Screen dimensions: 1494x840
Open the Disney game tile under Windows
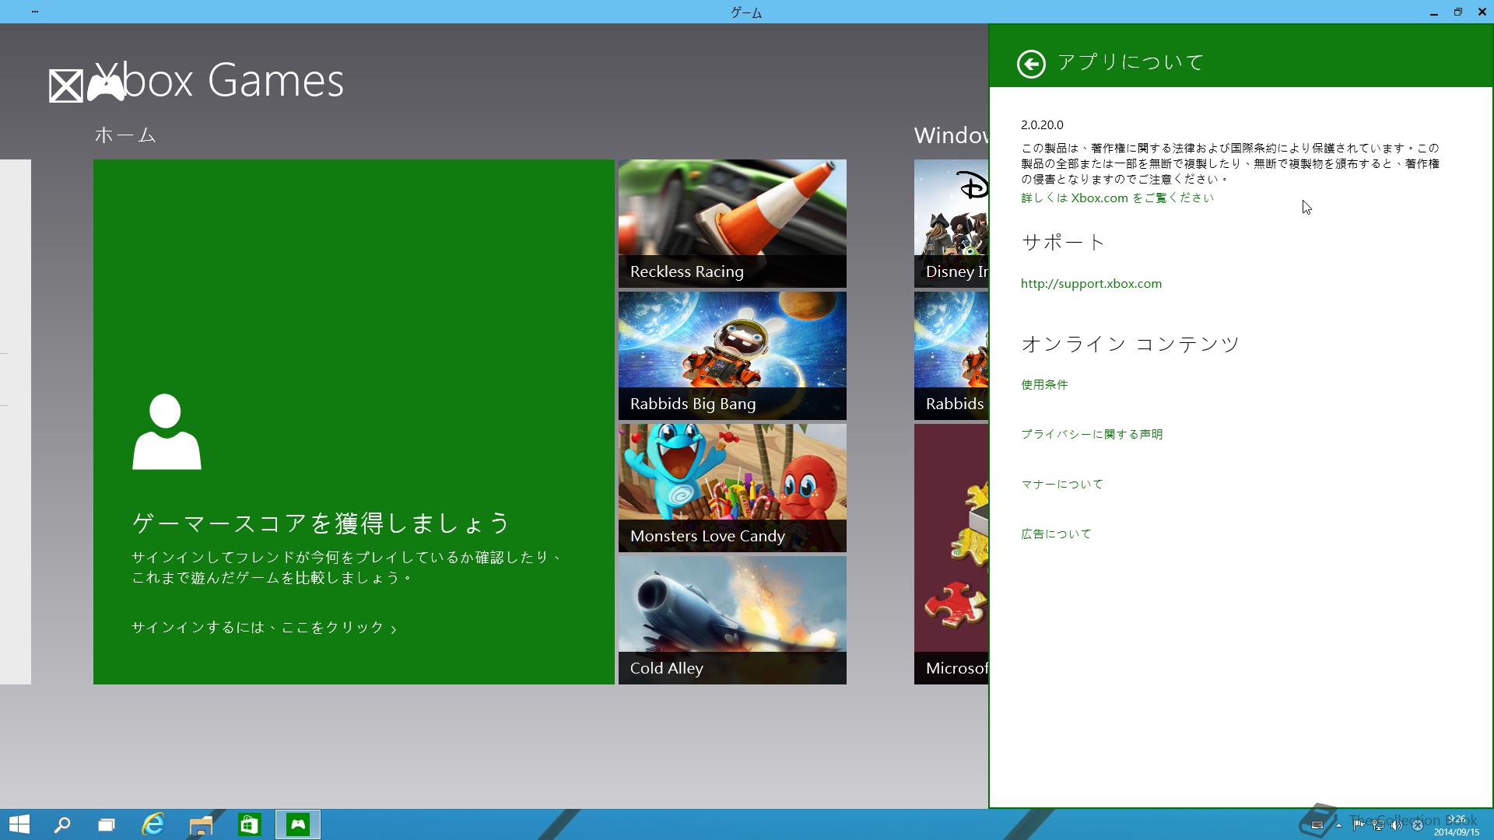(x=951, y=223)
